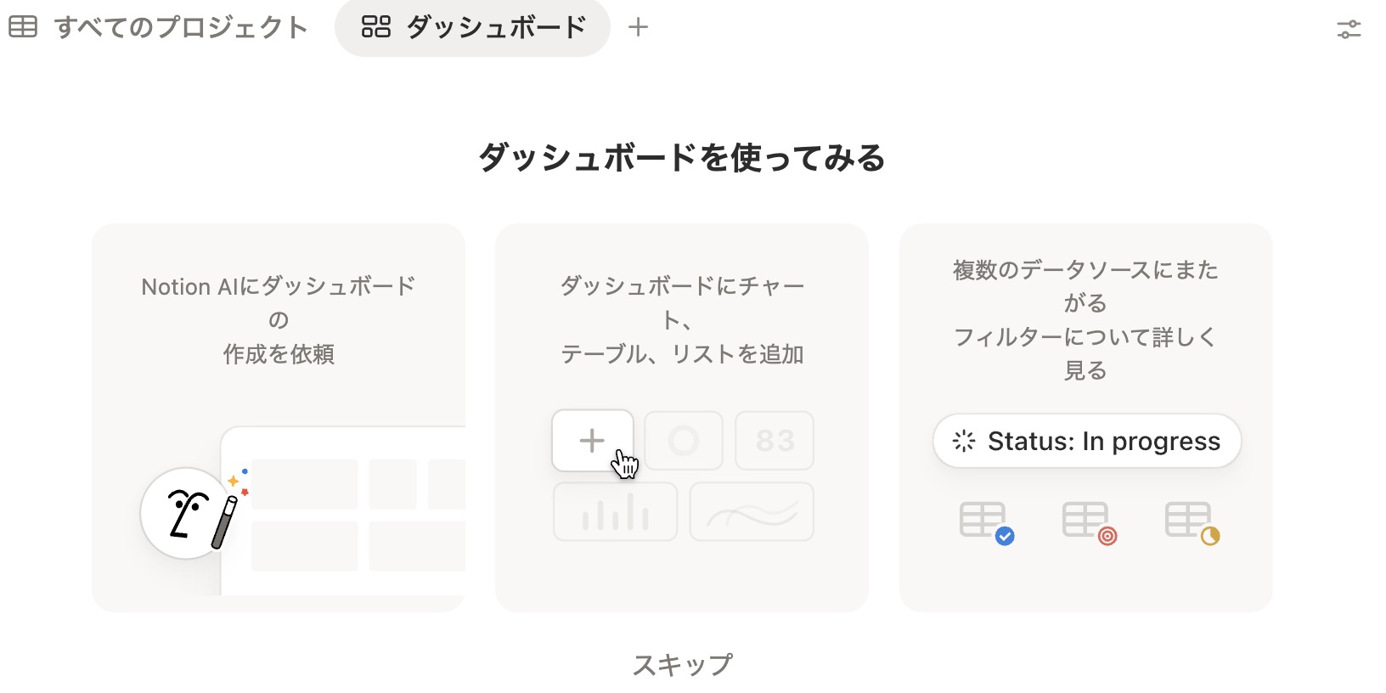Open the Status: In progress filter pill

[x=1086, y=441]
